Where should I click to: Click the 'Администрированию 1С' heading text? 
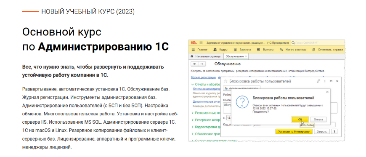pyautogui.click(x=103, y=47)
